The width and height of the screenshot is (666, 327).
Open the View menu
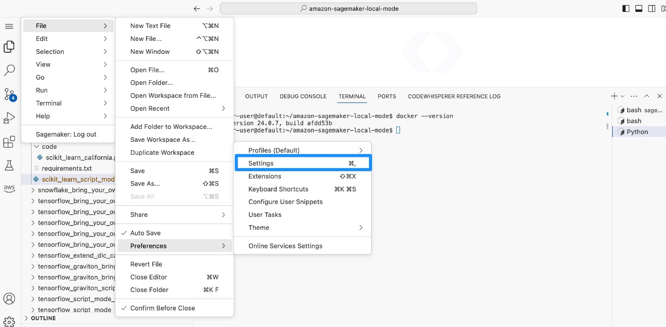[68, 65]
